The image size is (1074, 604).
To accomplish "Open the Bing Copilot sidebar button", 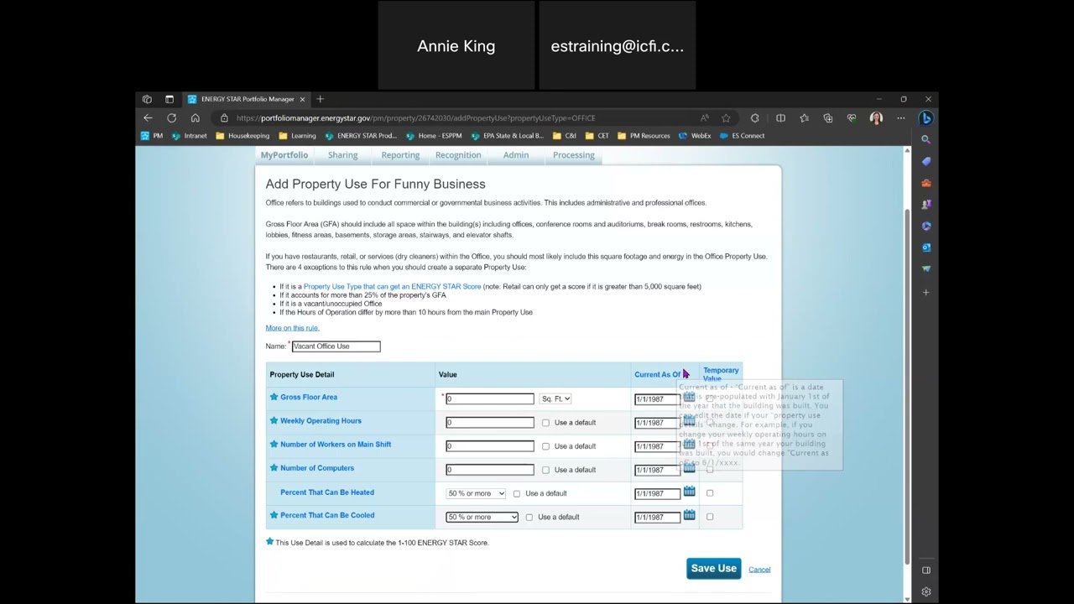I will tap(926, 118).
